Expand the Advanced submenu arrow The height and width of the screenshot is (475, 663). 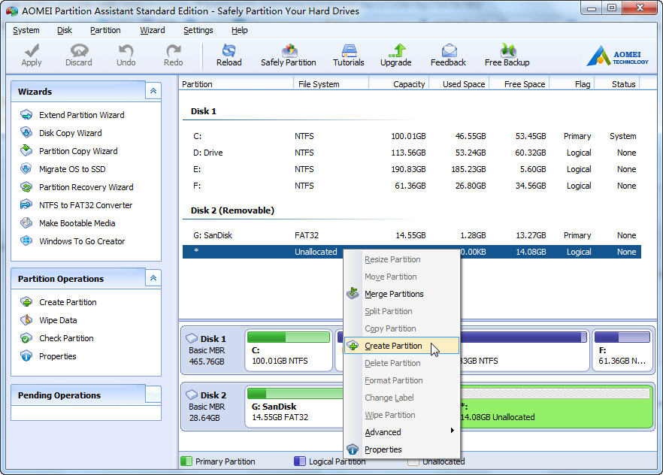[452, 431]
